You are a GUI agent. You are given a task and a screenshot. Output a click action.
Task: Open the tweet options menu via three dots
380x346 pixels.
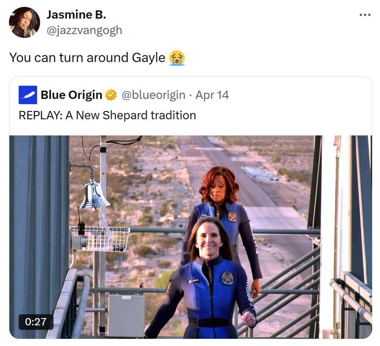click(365, 15)
